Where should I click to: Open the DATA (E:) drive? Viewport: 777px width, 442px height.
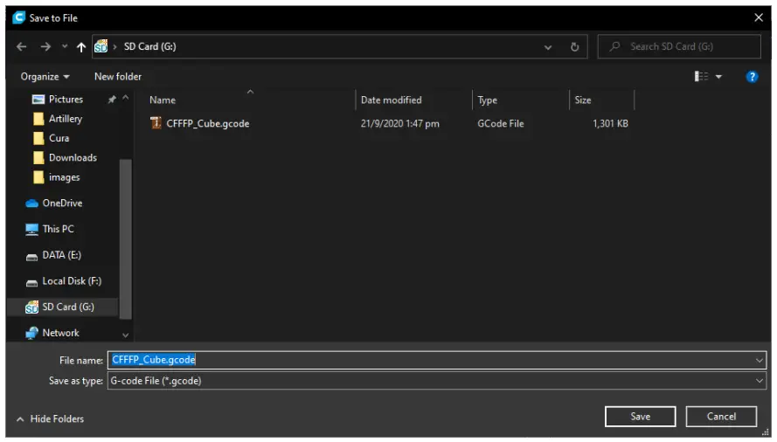(61, 255)
